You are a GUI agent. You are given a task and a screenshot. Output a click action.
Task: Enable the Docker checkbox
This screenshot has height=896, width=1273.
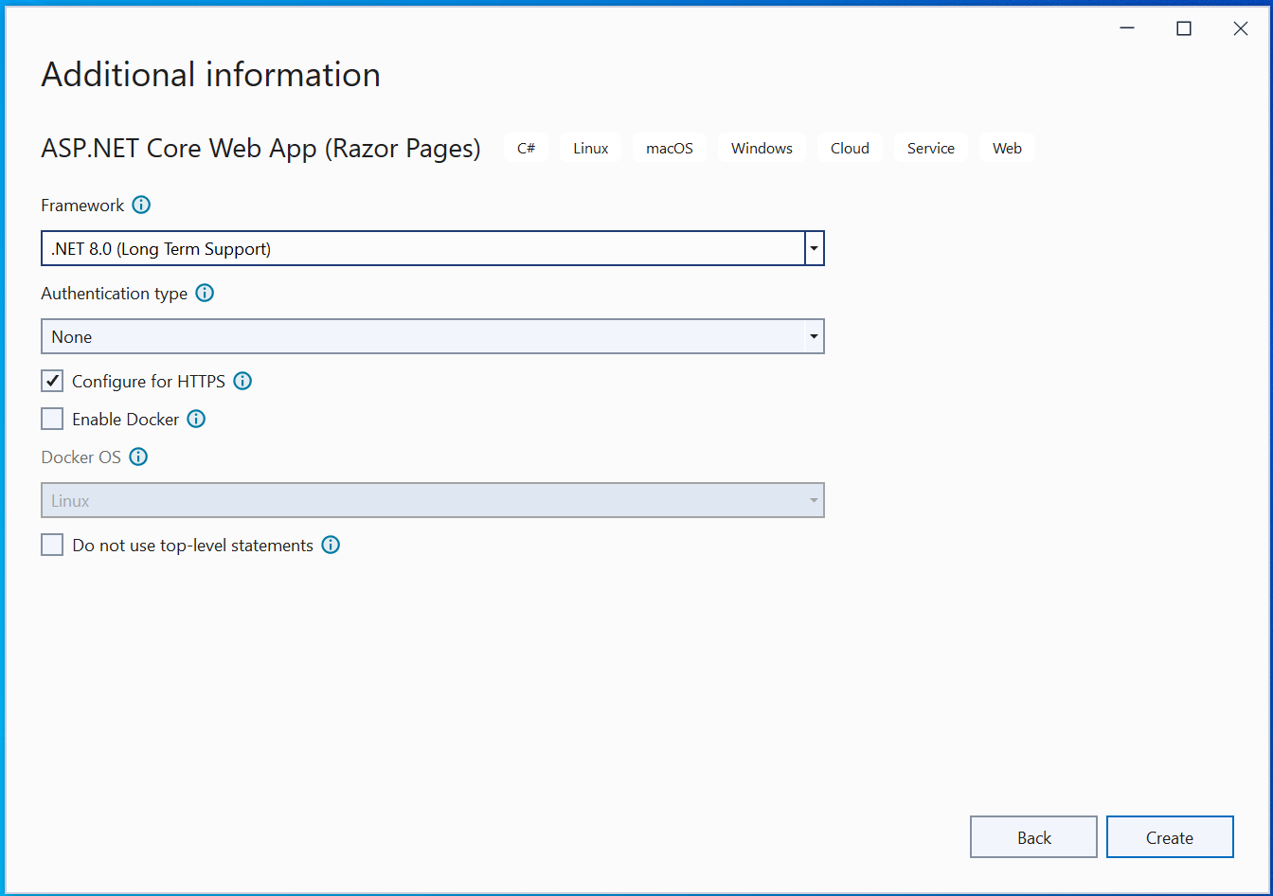52,419
